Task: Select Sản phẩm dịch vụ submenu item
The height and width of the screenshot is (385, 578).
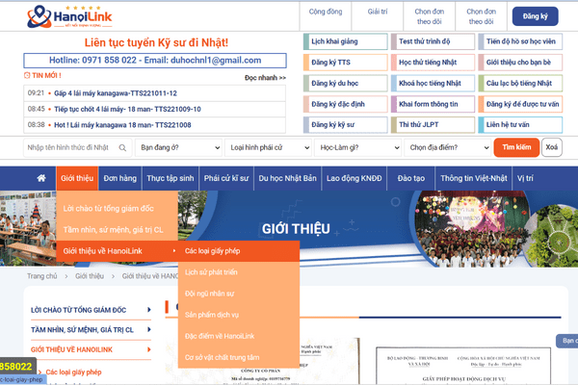Action: 239,315
